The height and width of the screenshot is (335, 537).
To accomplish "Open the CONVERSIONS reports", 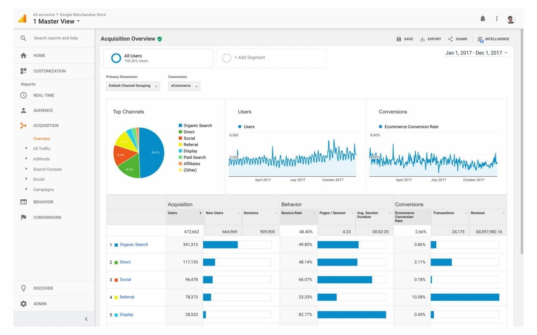I will 47,217.
